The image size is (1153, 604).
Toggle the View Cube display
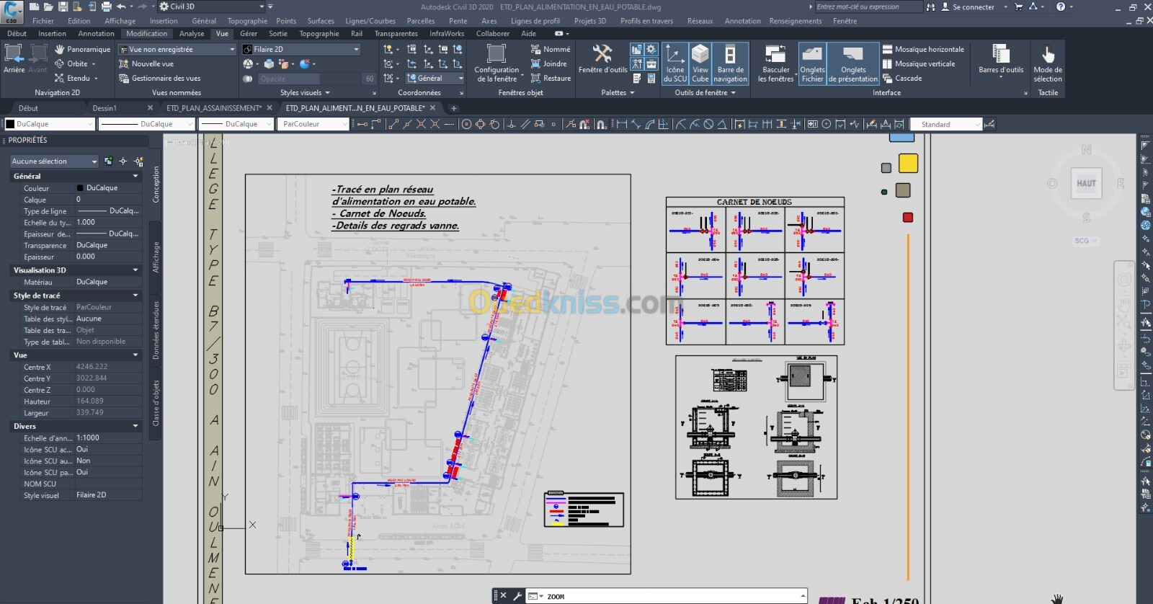pyautogui.click(x=700, y=63)
